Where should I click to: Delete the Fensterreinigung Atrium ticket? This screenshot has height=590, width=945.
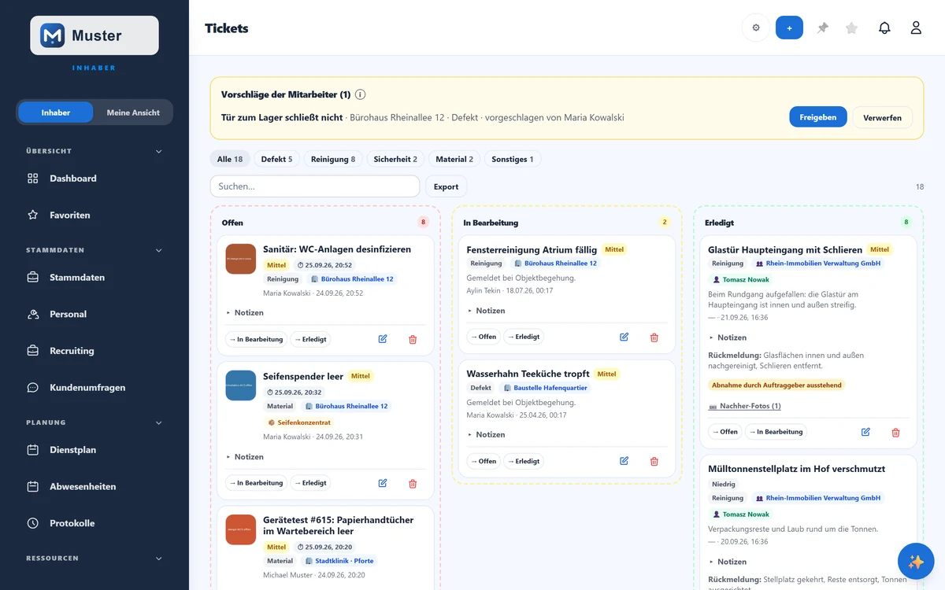[x=654, y=337]
